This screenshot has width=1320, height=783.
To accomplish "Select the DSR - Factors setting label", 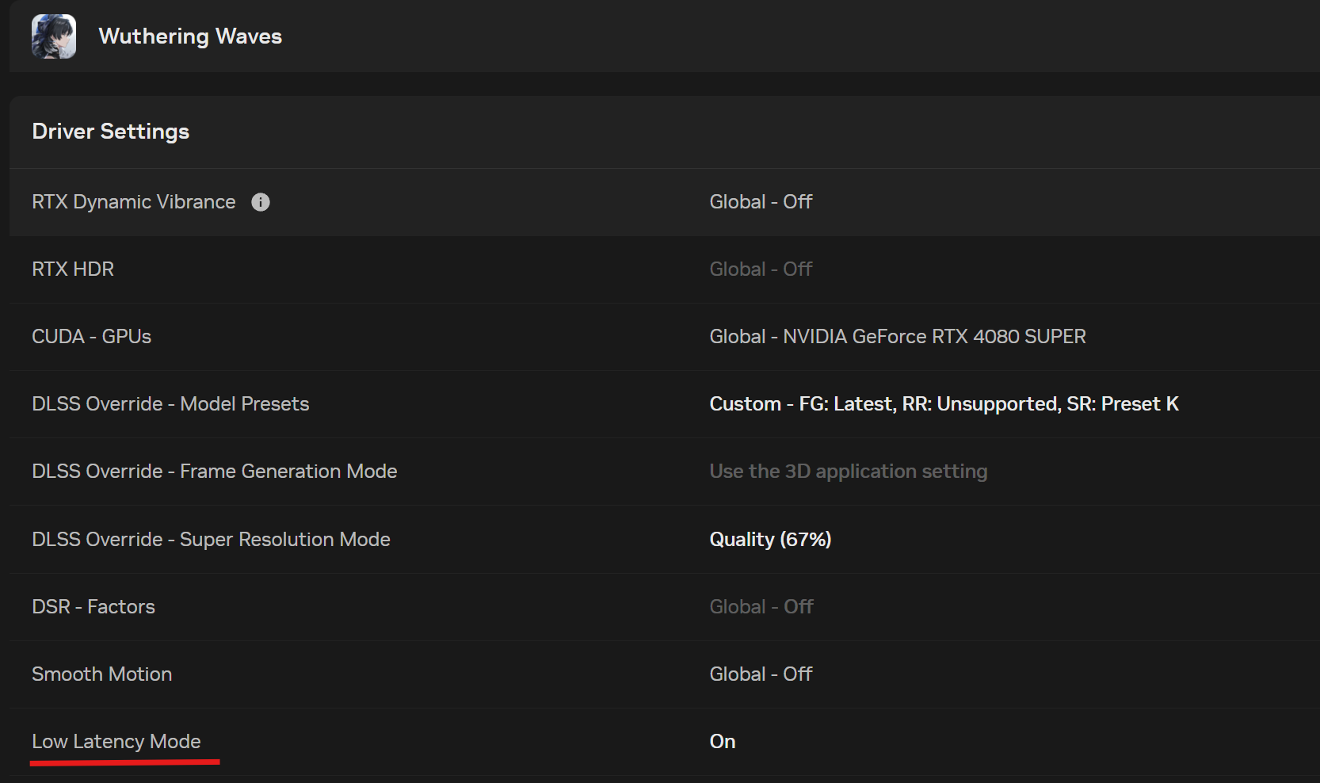I will [93, 607].
